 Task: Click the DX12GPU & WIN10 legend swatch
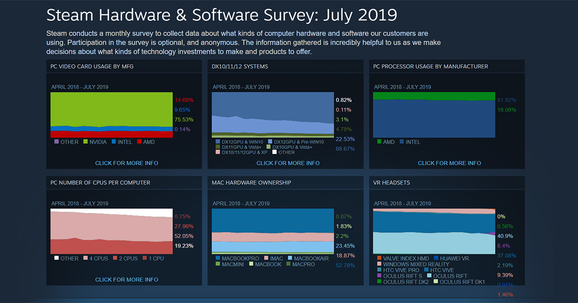pos(218,142)
